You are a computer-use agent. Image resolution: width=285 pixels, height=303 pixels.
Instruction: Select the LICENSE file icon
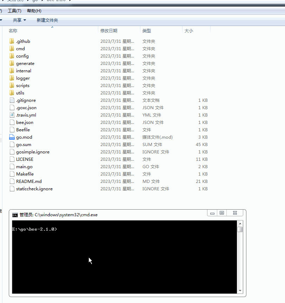pos(12,159)
